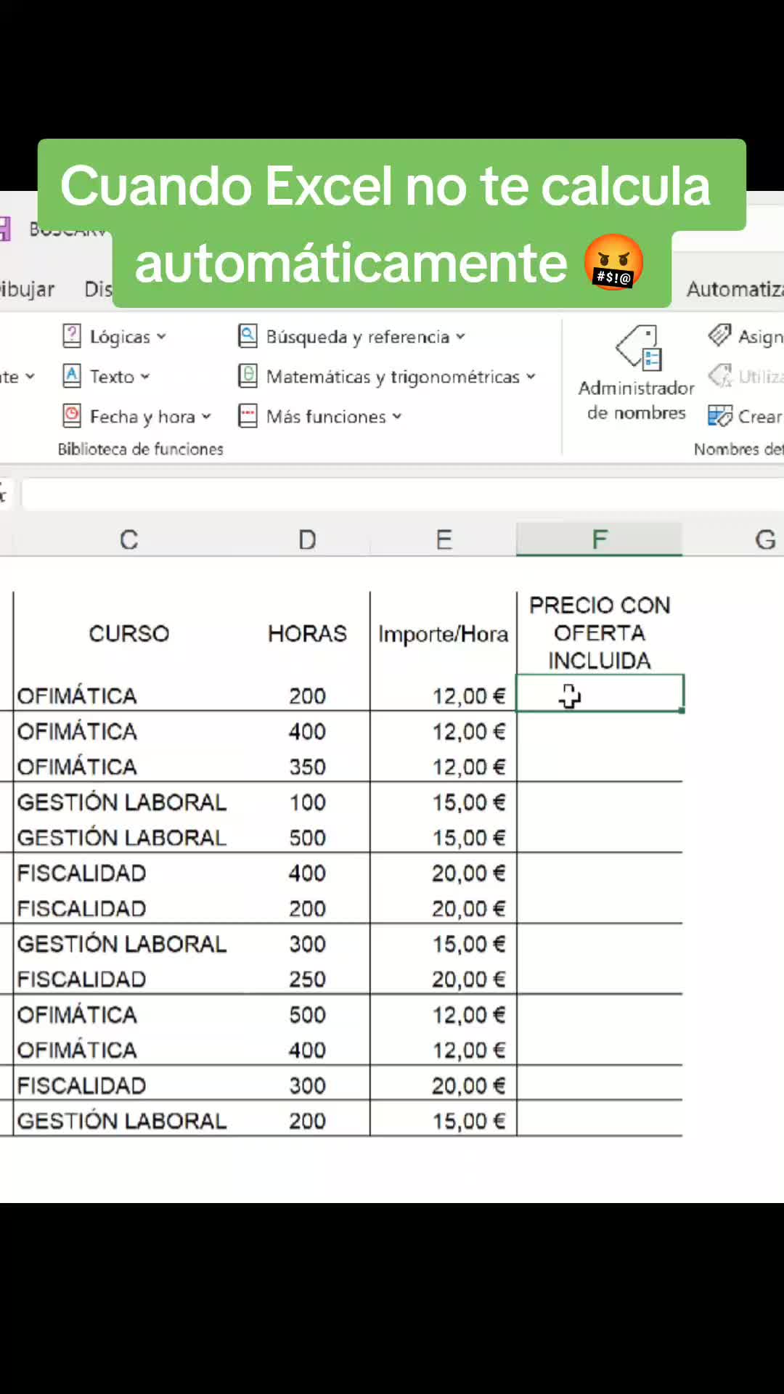Switch to the Dibujar ribbon tab
This screenshot has height=1394, width=784.
click(27, 289)
